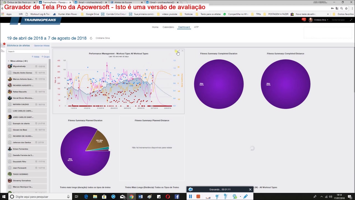
Task: Open the athlete library sidebar icon
Action: 3,45
